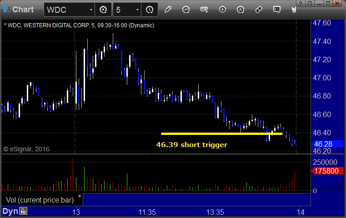Select the pencil drawing tools icon
The image size is (346, 218).
coord(168,10)
